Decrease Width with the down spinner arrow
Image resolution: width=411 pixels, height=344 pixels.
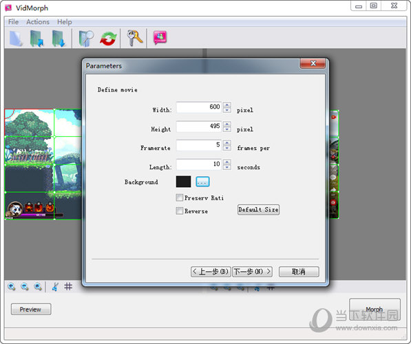click(x=227, y=110)
